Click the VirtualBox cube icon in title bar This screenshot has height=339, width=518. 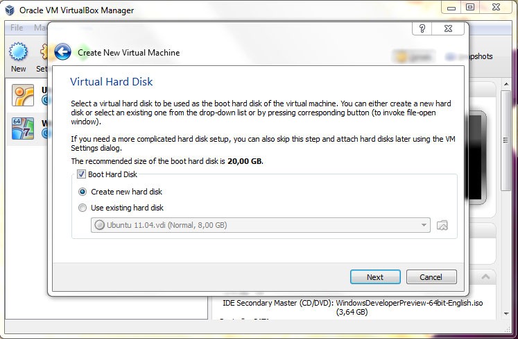[10, 10]
